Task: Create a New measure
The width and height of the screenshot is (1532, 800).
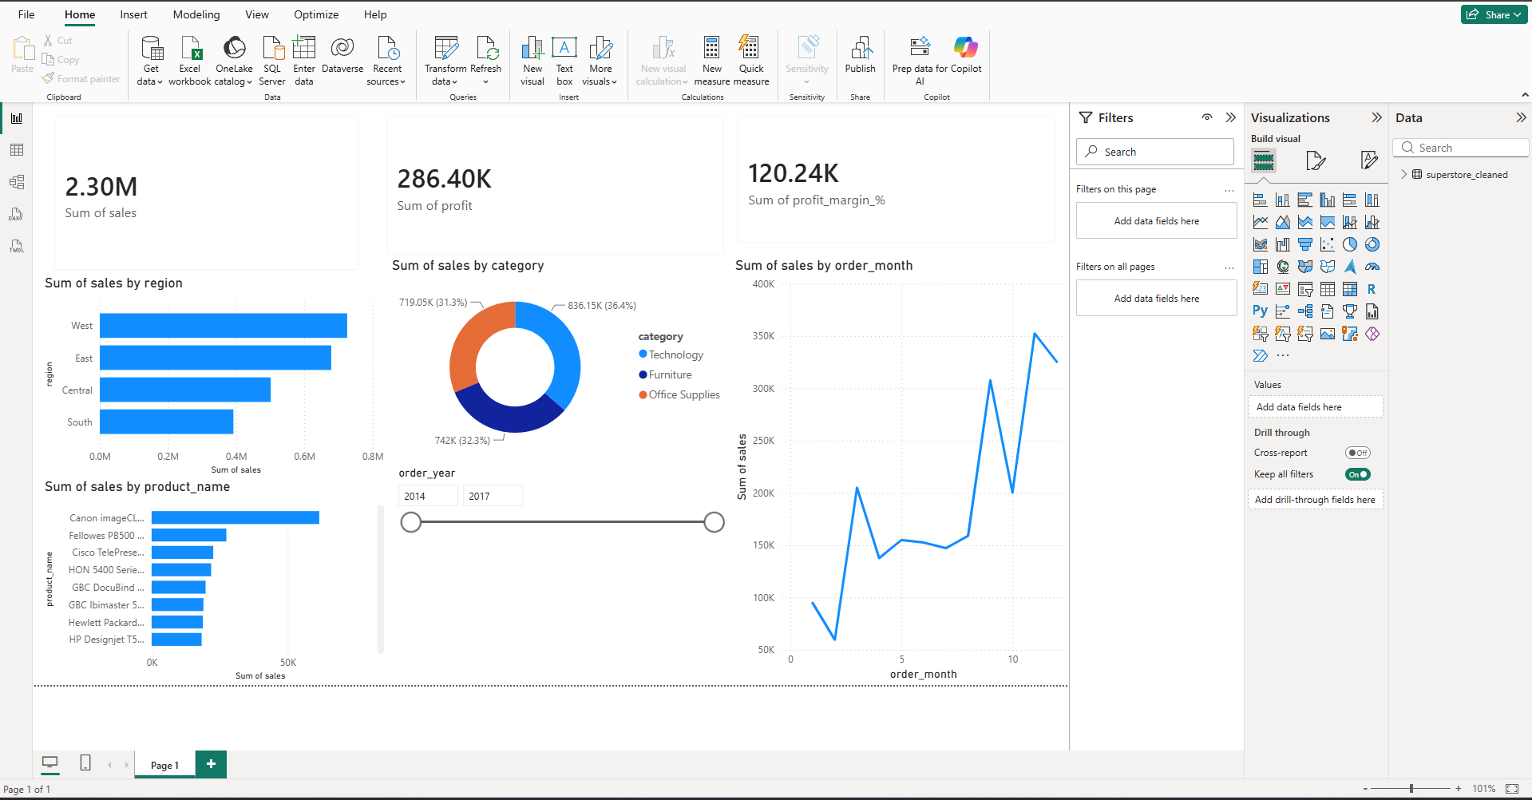Action: (712, 61)
